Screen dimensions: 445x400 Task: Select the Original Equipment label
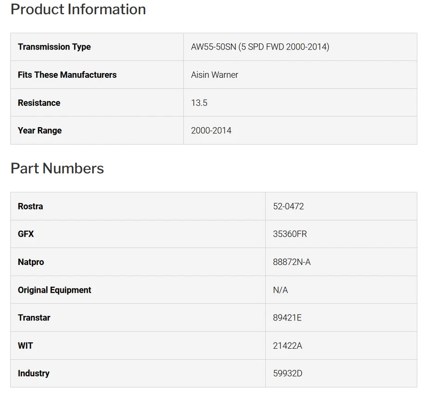coord(55,290)
